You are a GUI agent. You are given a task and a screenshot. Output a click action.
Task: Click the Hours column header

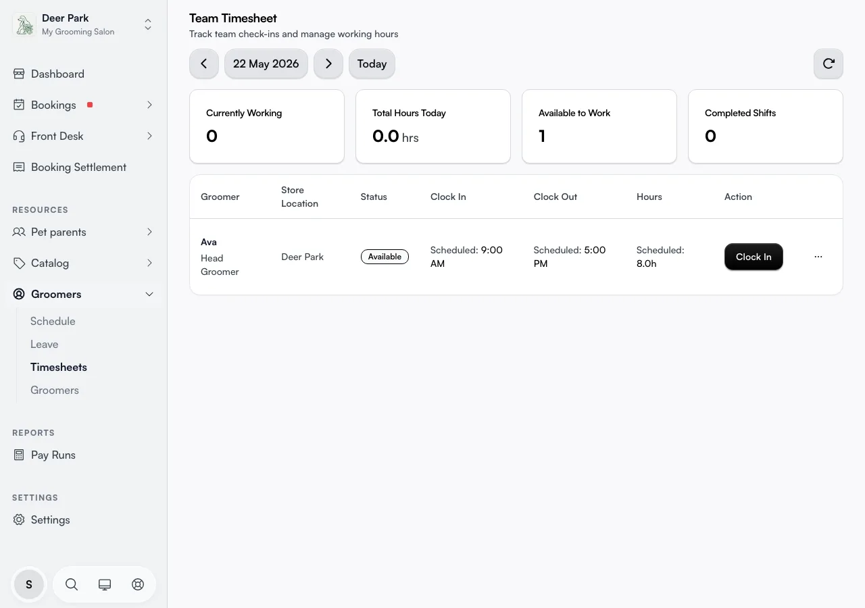tap(649, 197)
